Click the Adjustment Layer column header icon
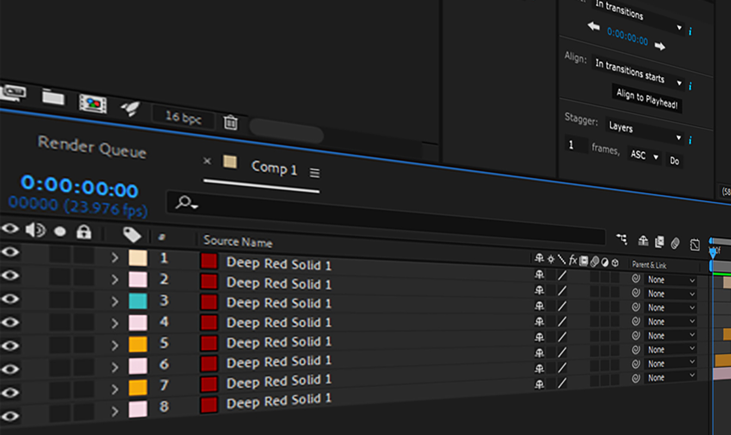Viewport: 731px width, 435px height. [x=605, y=263]
